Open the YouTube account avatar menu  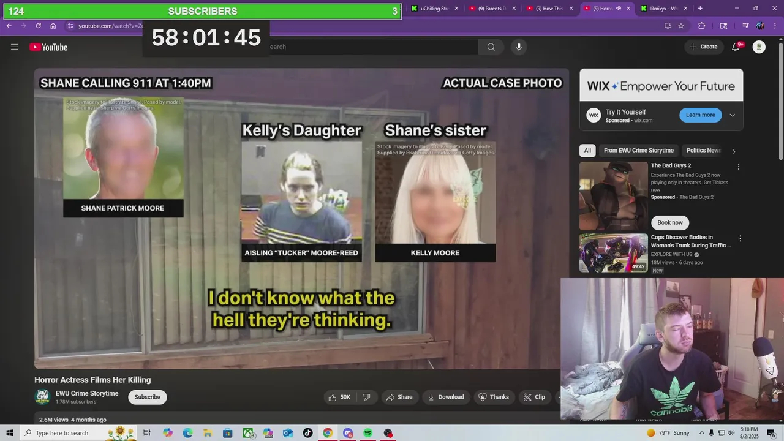tap(759, 47)
